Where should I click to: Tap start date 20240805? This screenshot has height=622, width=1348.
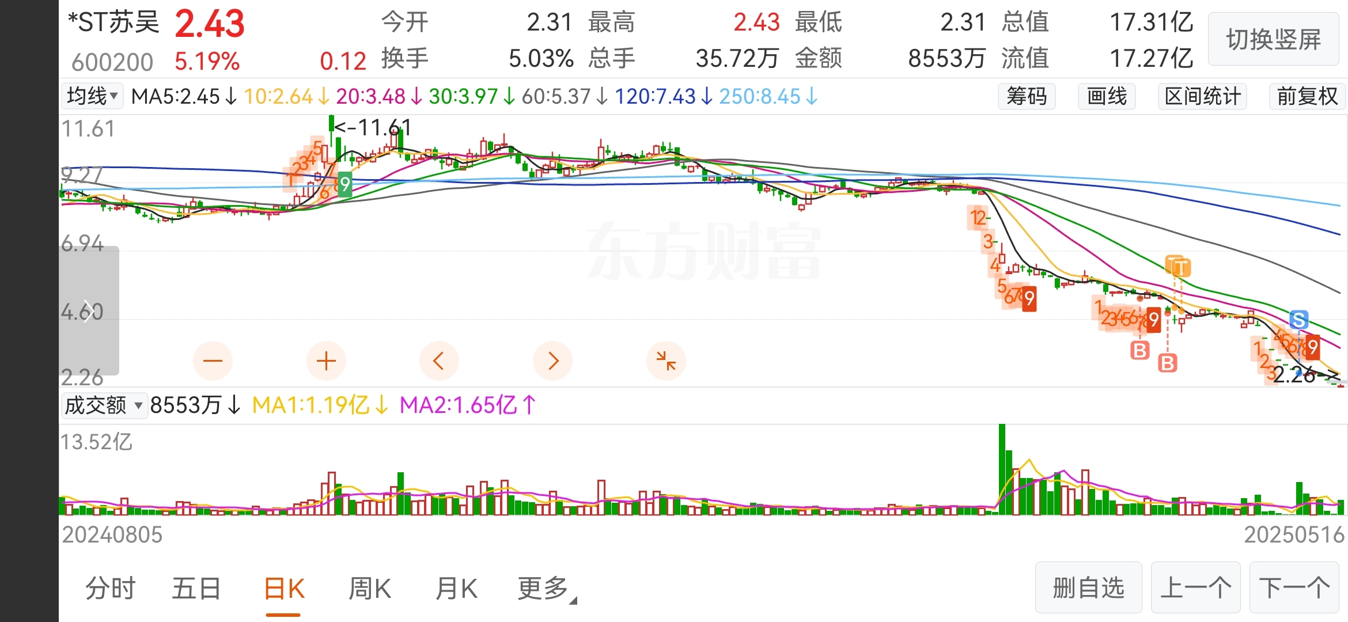pyautogui.click(x=112, y=535)
